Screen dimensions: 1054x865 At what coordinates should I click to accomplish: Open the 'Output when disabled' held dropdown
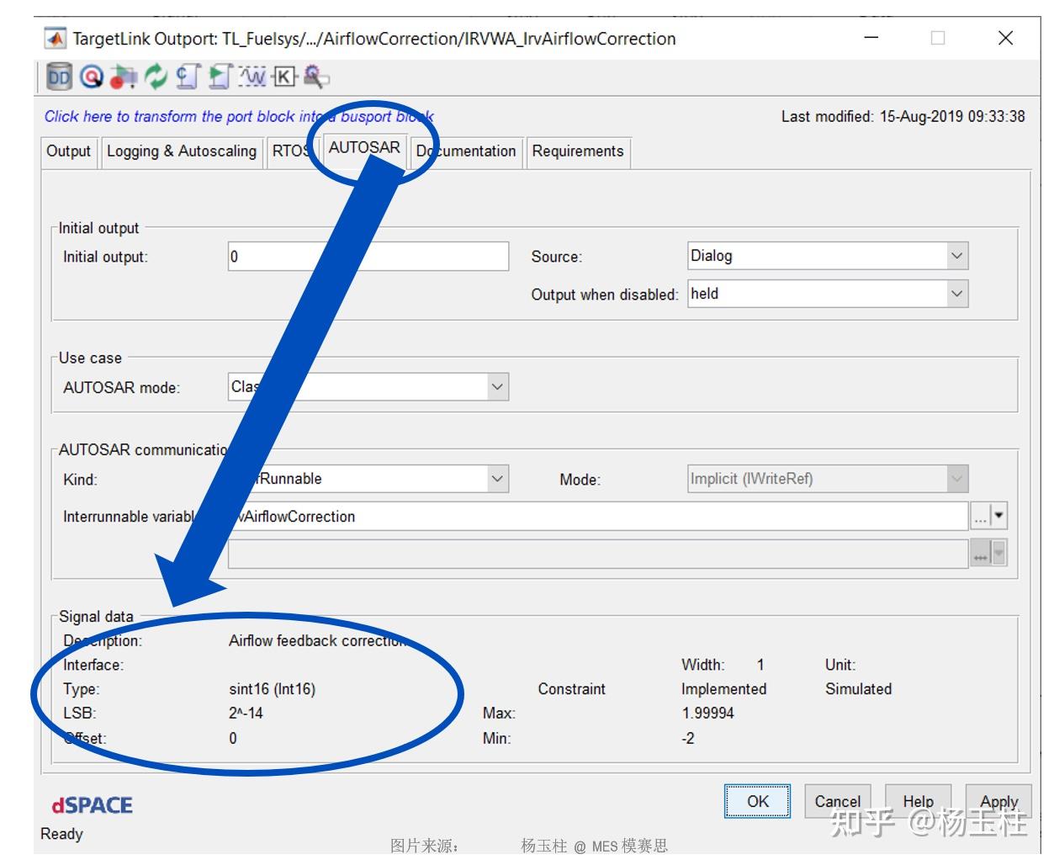(956, 294)
